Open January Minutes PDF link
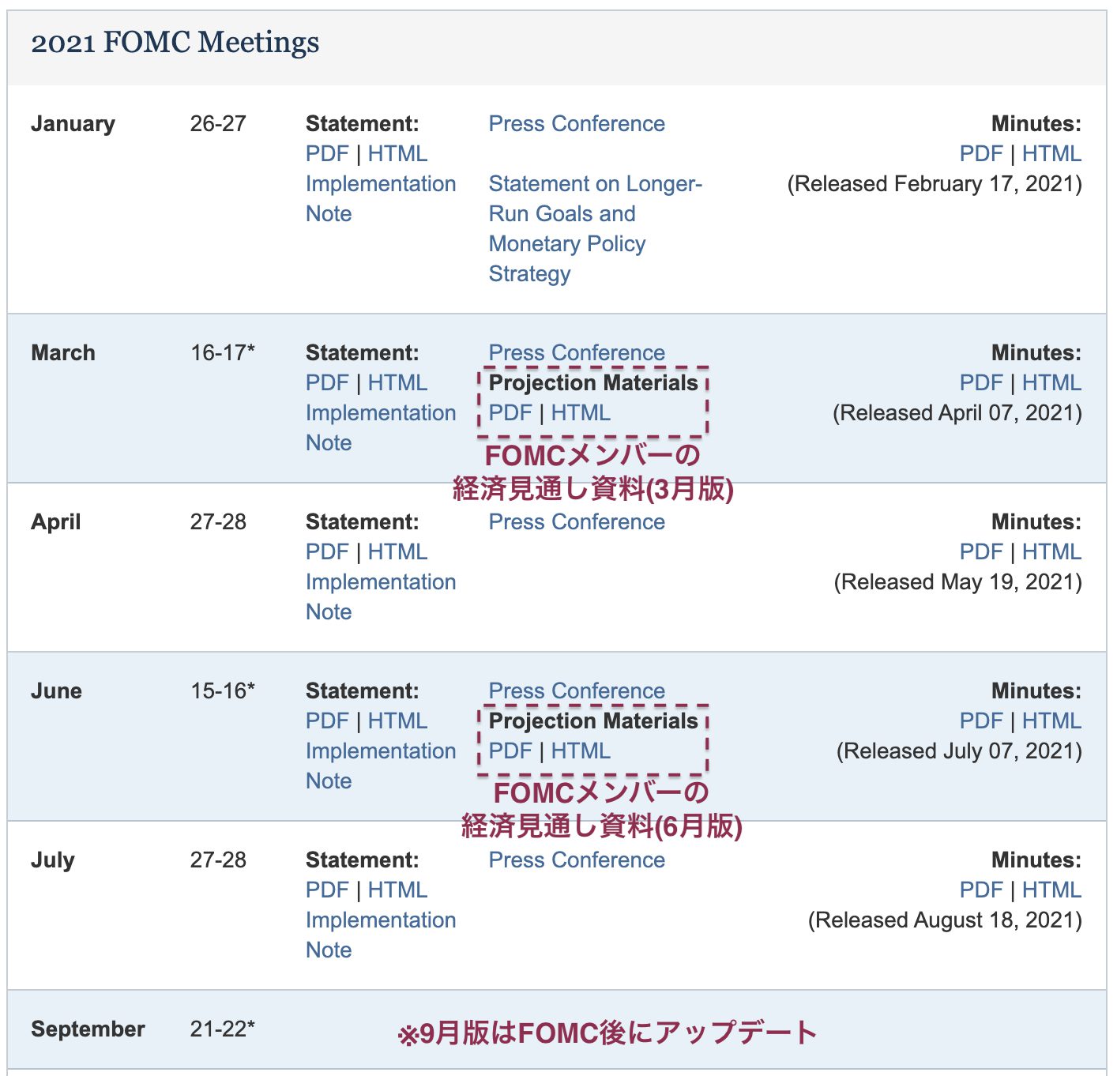 point(981,154)
